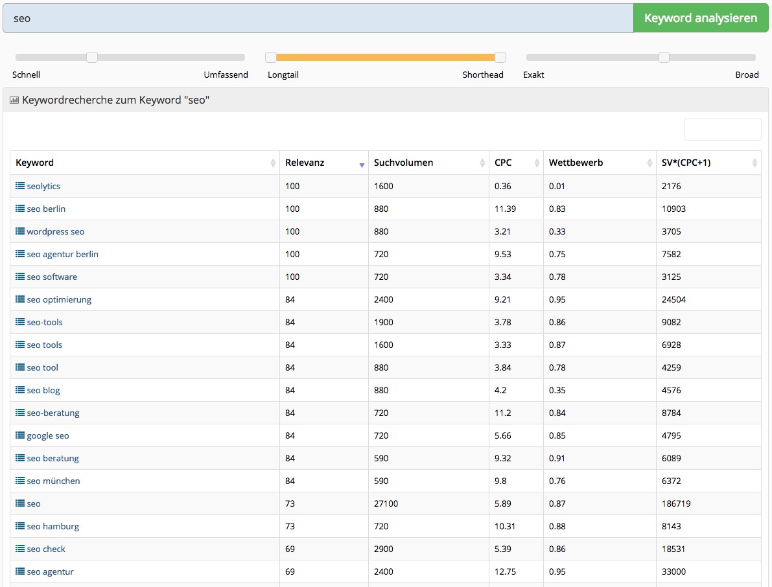Click the list icon beside seo berlin
Viewport: 772px width, 587px height.
click(19, 209)
